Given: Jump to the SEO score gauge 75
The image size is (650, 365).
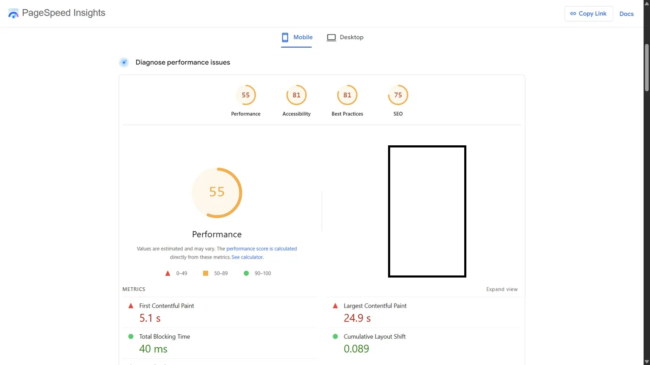Looking at the screenshot, I should tap(398, 95).
